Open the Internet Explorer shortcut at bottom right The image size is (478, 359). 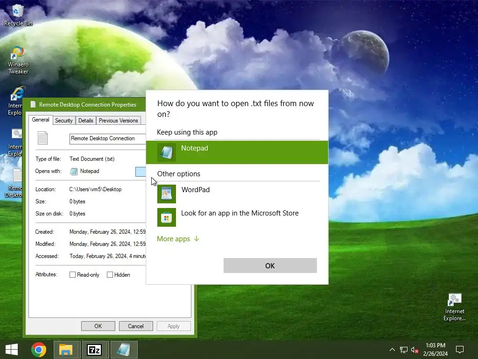pos(455,307)
